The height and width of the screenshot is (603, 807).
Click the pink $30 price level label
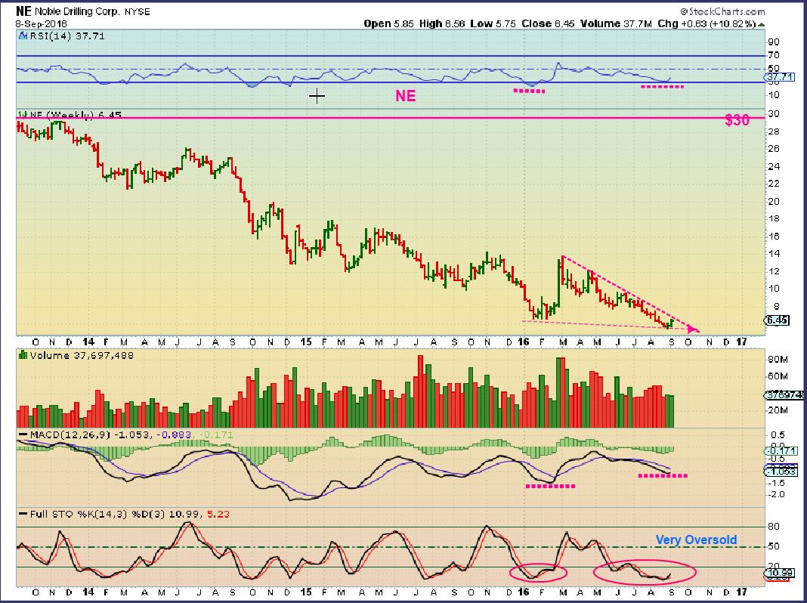[x=737, y=120]
